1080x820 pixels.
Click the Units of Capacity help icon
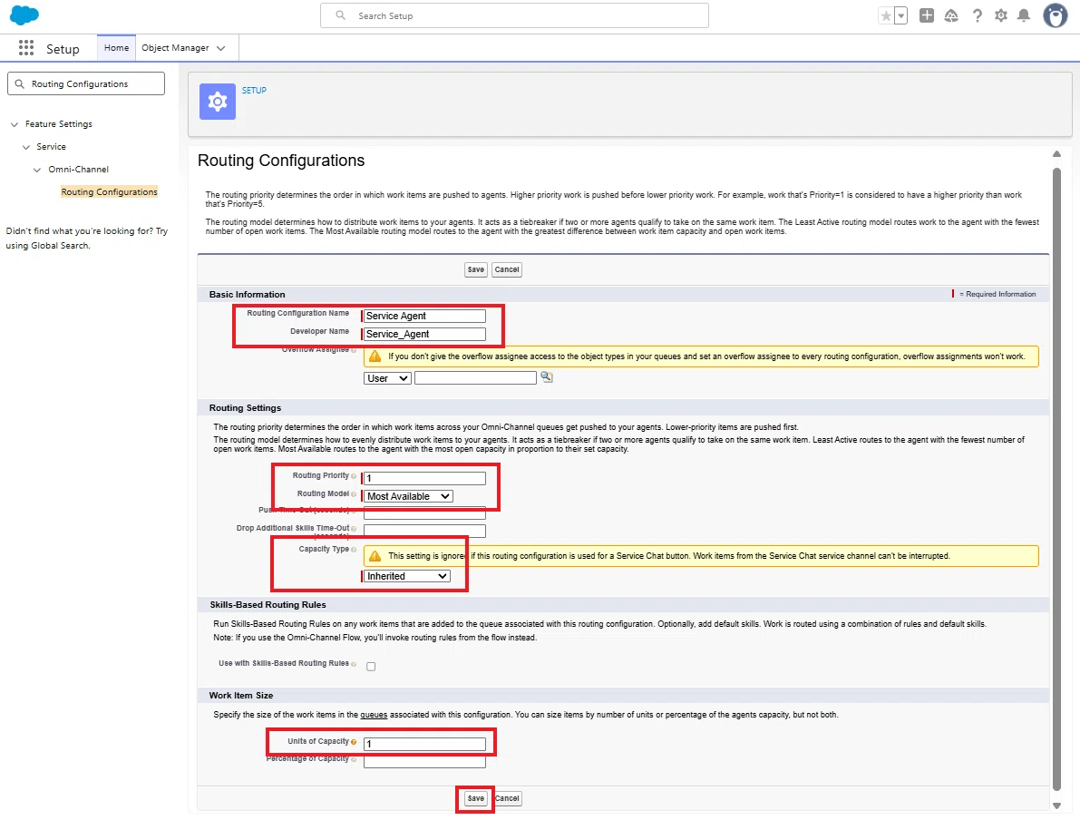(x=354, y=742)
